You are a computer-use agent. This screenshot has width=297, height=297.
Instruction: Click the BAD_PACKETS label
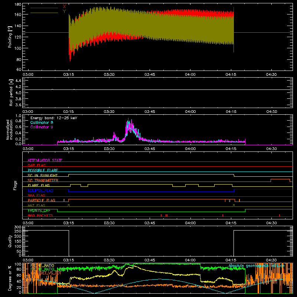coord(40,215)
